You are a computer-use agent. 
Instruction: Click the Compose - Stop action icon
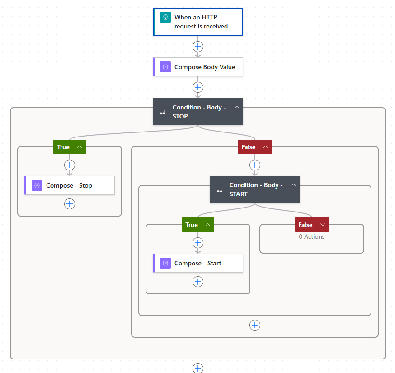point(37,185)
